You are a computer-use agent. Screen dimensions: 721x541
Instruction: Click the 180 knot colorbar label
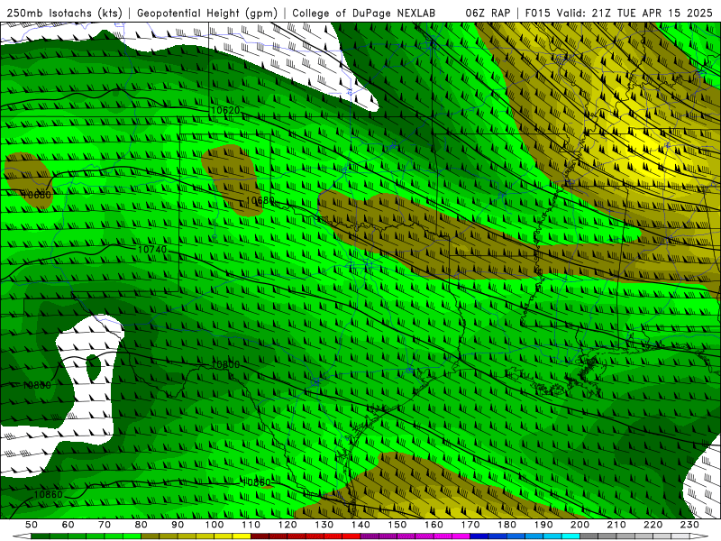tap(507, 525)
